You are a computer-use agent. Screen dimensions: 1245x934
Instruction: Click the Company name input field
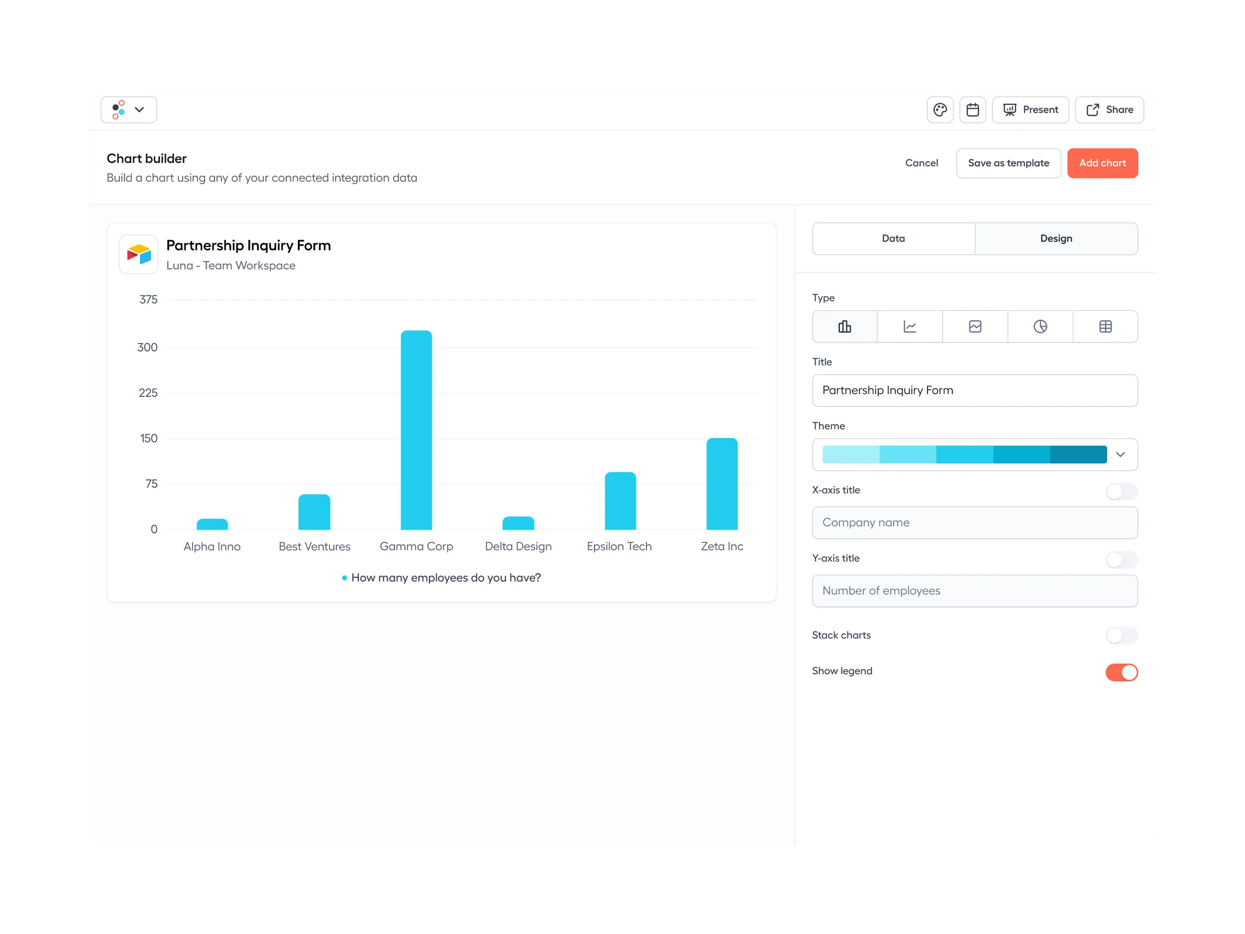pyautogui.click(x=975, y=523)
